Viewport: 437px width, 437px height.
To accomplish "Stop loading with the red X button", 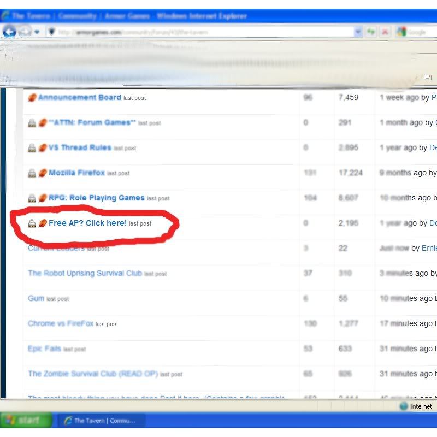I will click(x=385, y=32).
